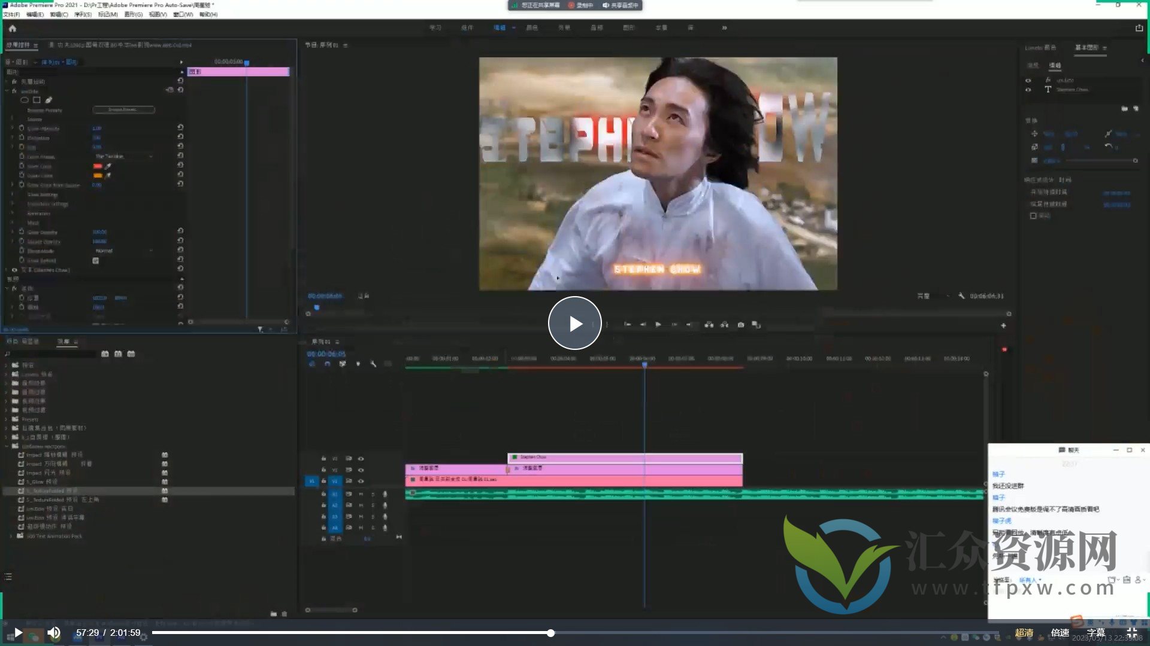Viewport: 1150px width, 646px height.
Task: Open the Blend Mode Normal dropdown
Action: tap(123, 251)
